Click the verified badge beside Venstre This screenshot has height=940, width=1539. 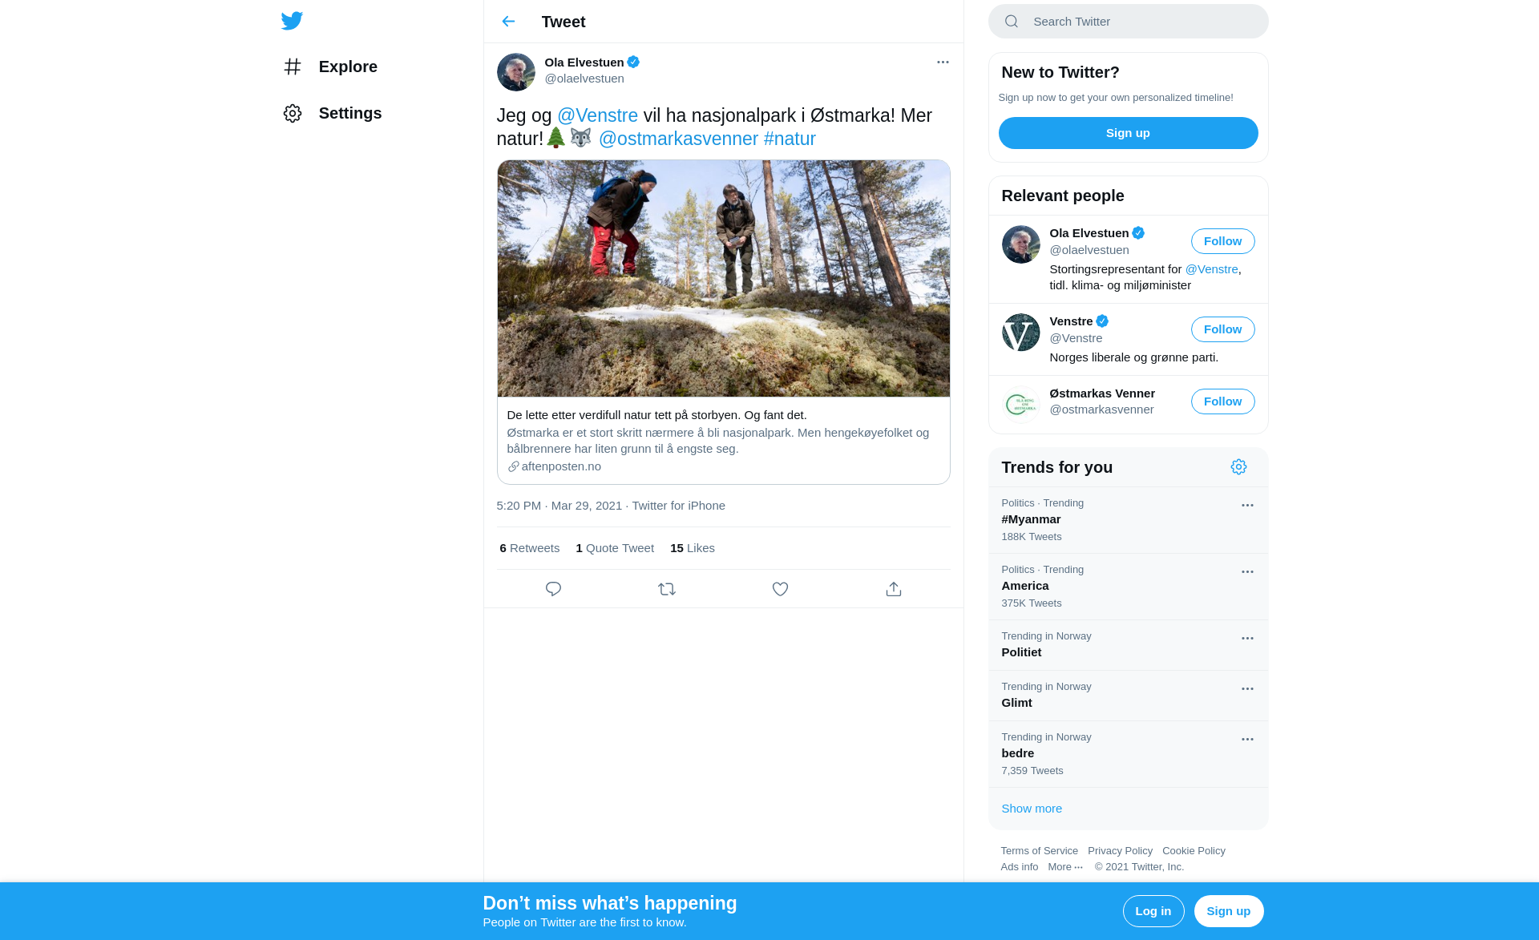1102,321
